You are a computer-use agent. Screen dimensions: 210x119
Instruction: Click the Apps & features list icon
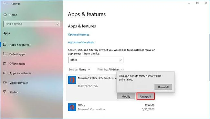coord(5,44)
